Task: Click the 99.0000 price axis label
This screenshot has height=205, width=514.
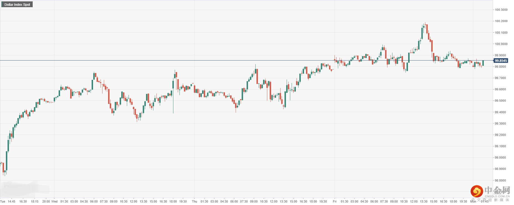Action: (x=500, y=157)
